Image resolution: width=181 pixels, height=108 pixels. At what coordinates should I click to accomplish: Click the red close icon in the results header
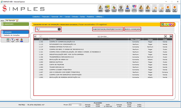[173, 24]
